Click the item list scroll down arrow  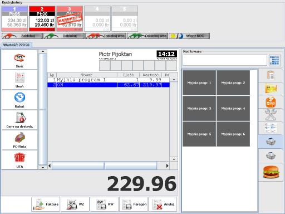(x=174, y=159)
